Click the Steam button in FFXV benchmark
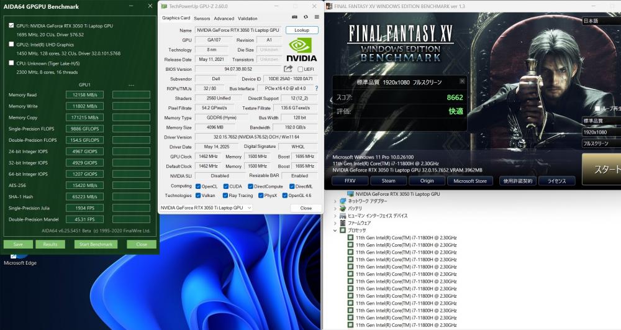The width and height of the screenshot is (621, 330). tap(389, 181)
